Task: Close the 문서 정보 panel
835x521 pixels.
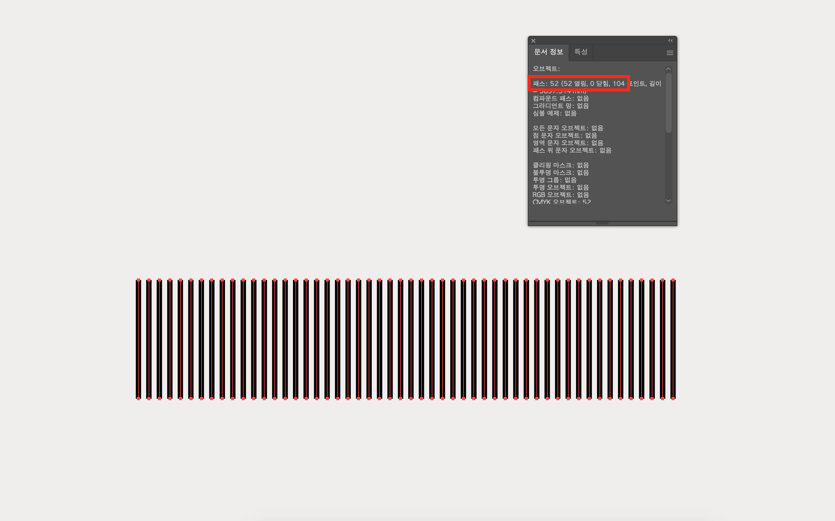Action: pyautogui.click(x=533, y=41)
